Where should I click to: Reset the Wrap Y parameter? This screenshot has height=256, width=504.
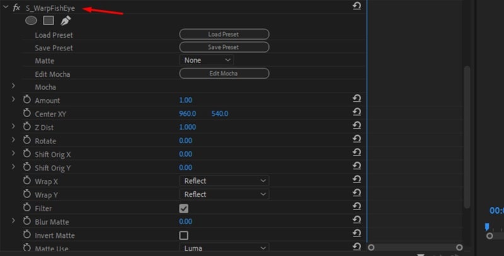click(x=357, y=192)
